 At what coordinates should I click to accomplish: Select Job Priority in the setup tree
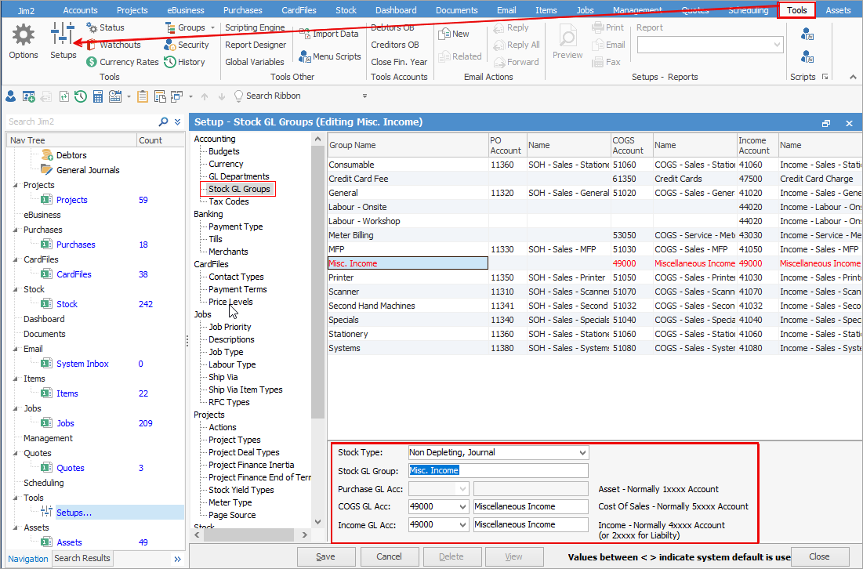click(230, 327)
